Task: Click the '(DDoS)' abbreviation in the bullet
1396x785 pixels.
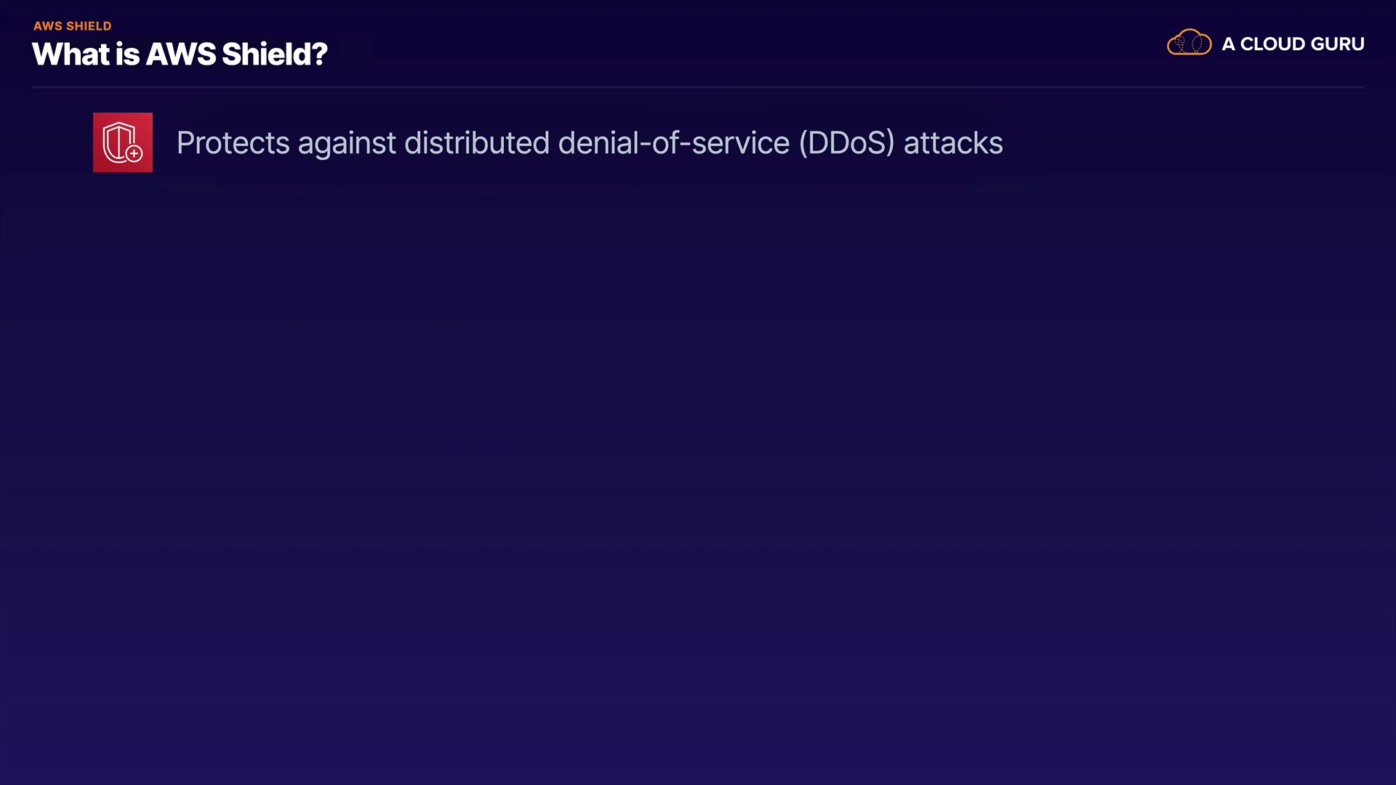Action: tap(846, 143)
